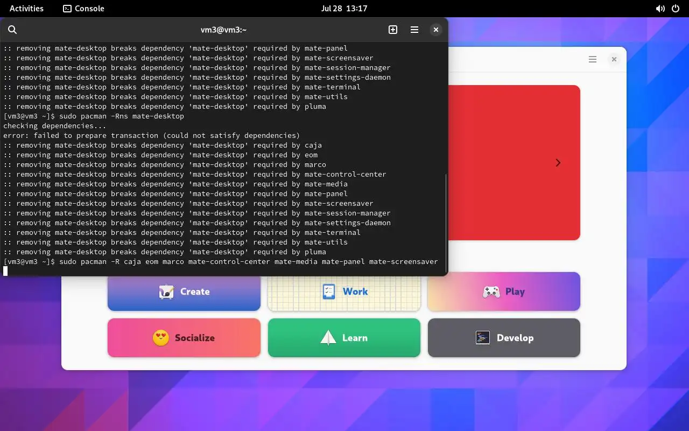Open the Create category
This screenshot has width=689, height=431.
[184, 291]
